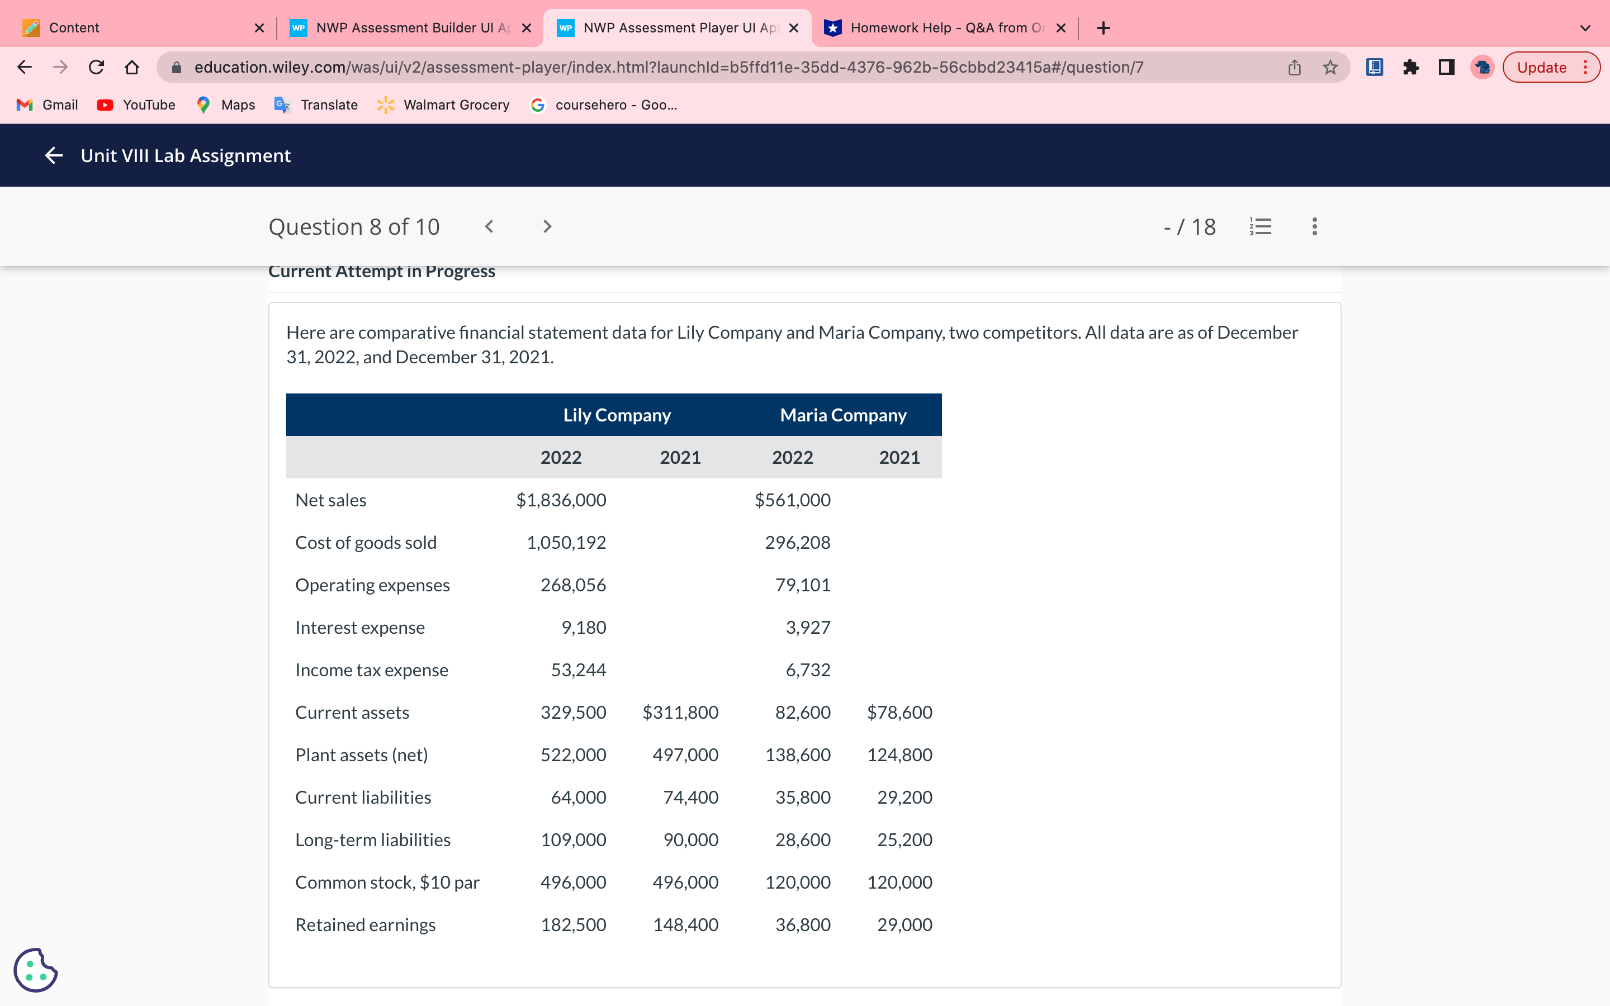This screenshot has height=1006, width=1610.
Task: Click the Update browser button
Action: click(1541, 67)
